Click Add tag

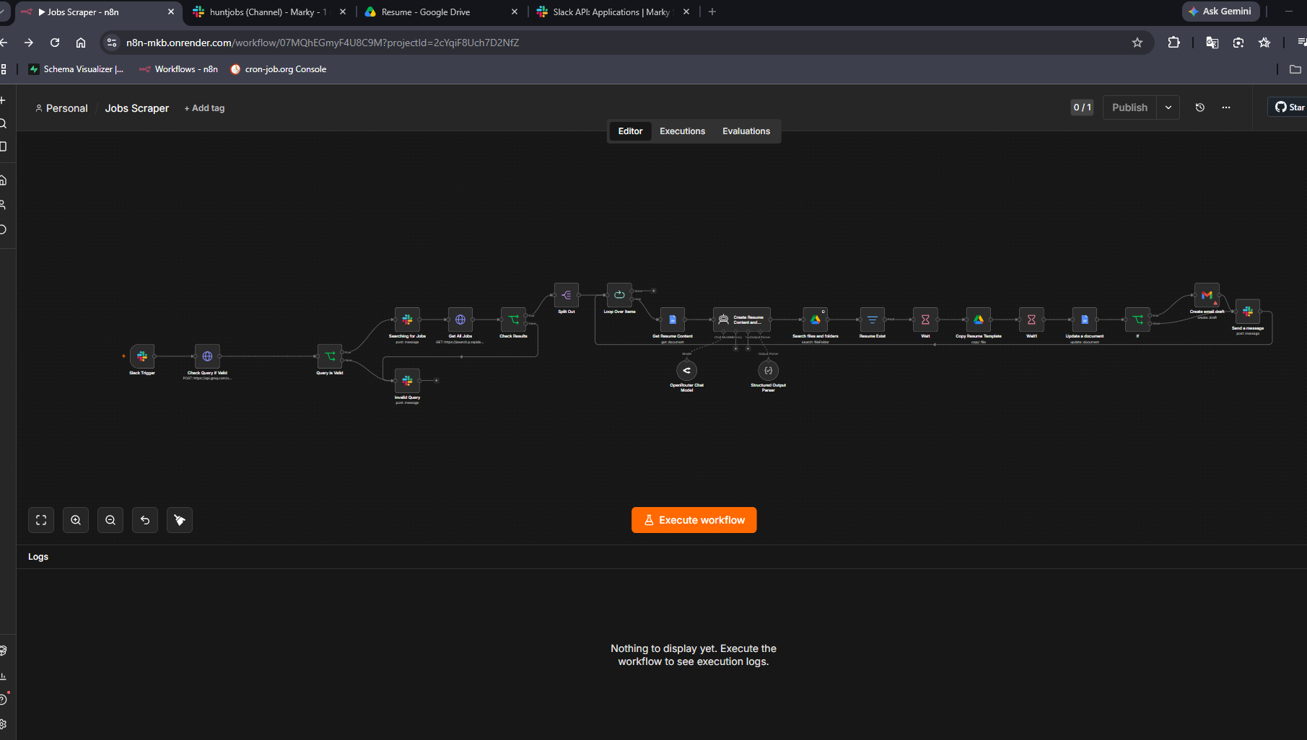[204, 108]
